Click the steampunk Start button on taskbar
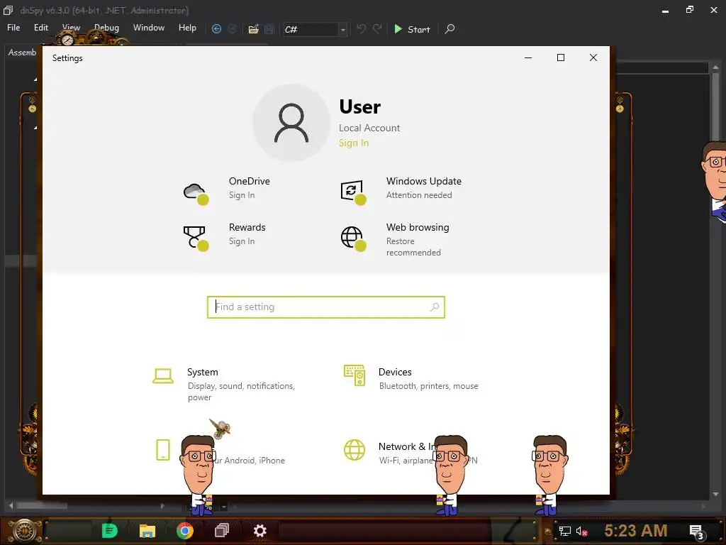Image resolution: width=726 pixels, height=545 pixels. 23,531
